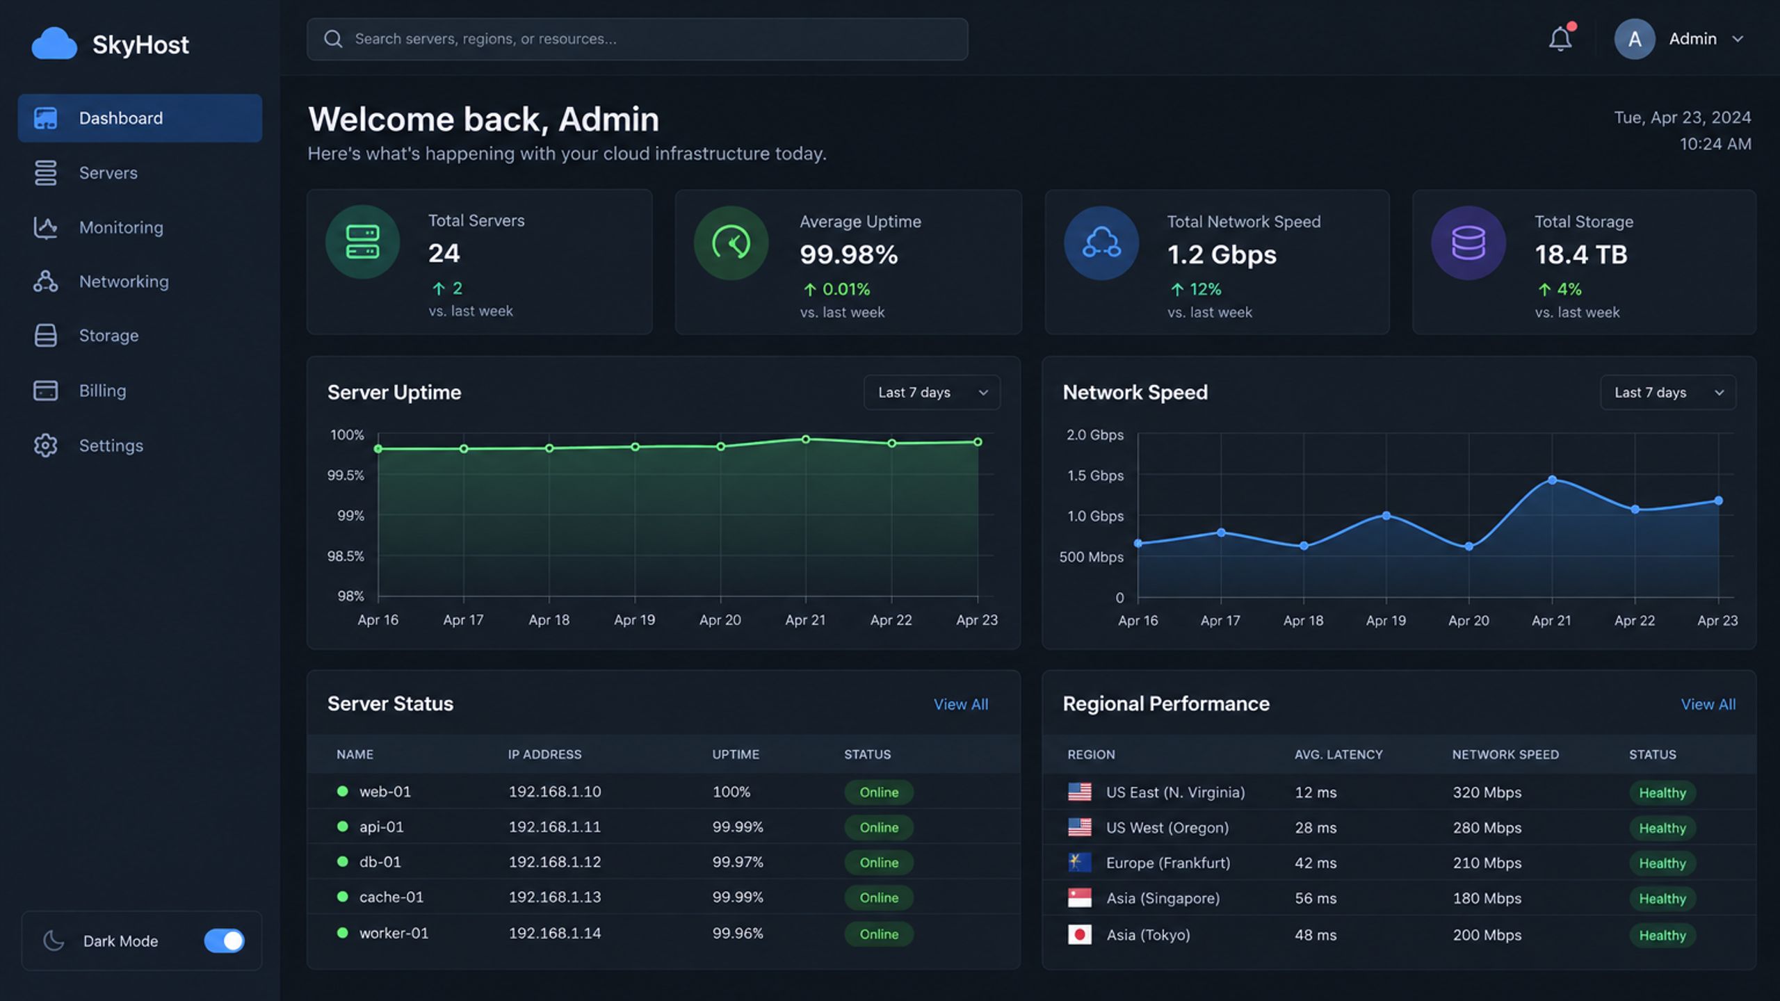
Task: Click the Monitoring chart icon in sidebar
Action: [x=45, y=227]
